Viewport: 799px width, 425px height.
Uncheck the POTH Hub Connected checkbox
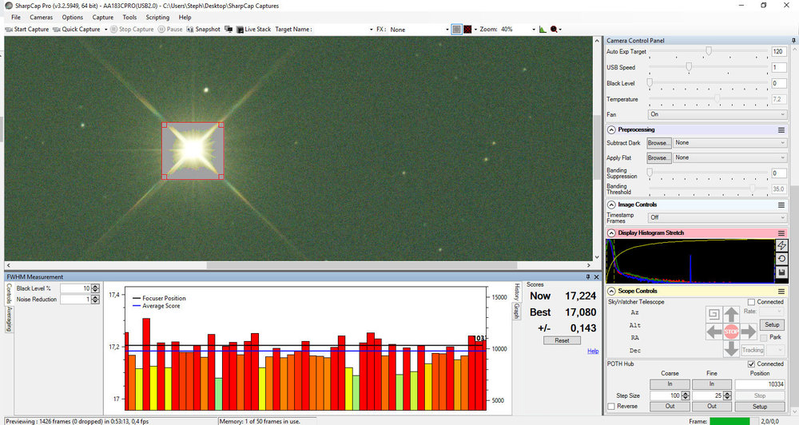(x=752, y=364)
